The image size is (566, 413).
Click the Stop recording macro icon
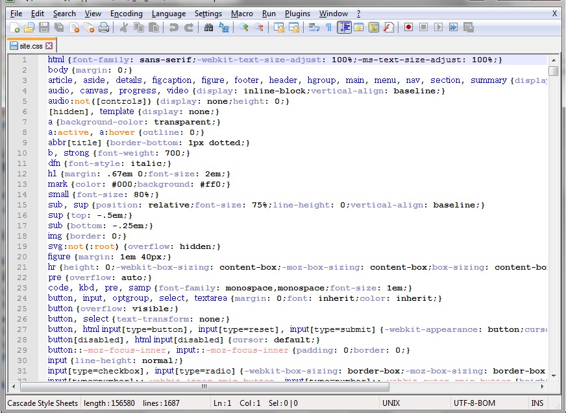tap(423, 27)
